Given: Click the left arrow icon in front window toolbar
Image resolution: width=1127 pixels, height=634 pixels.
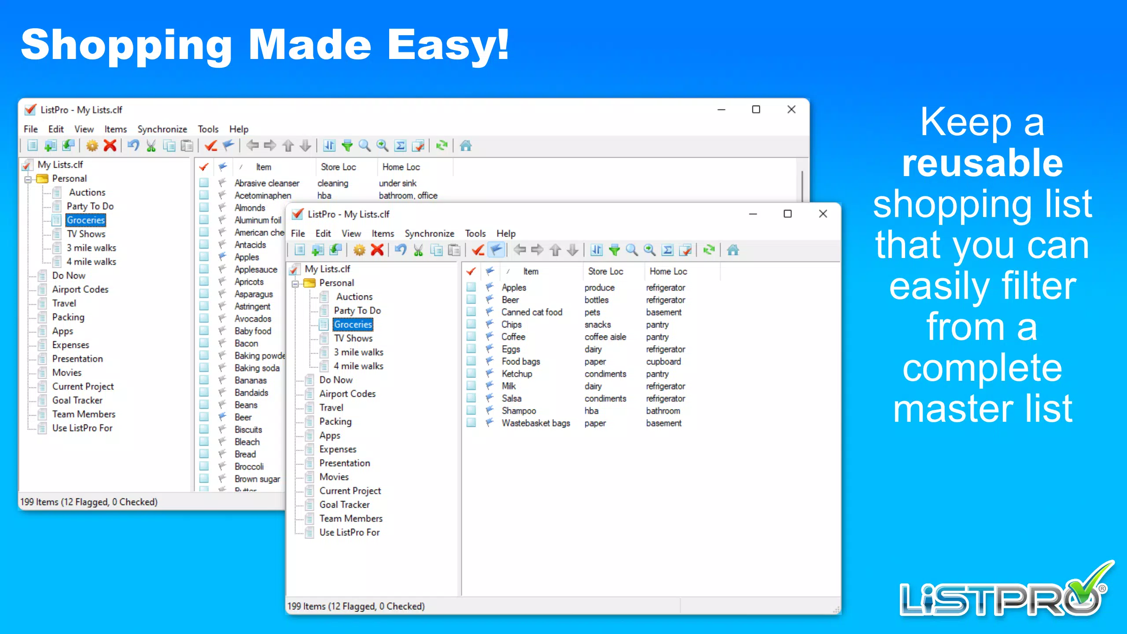Looking at the screenshot, I should (x=520, y=250).
